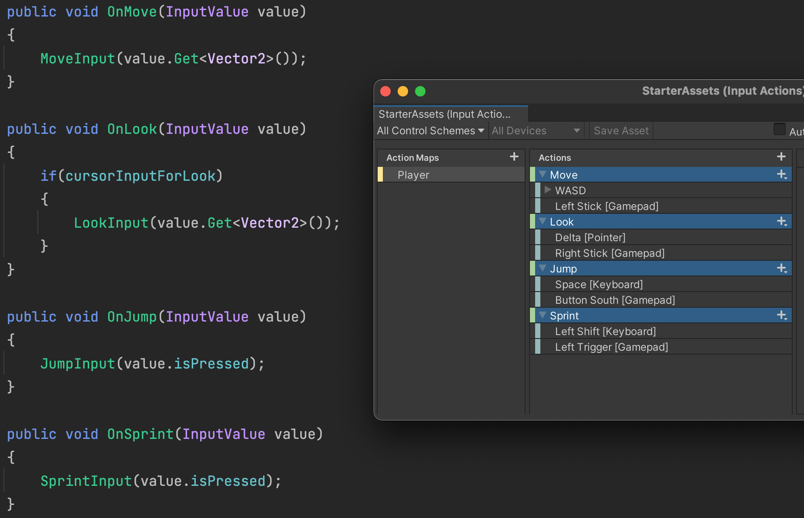Click the OnJump method name in code
Screen dimensions: 804x518
click(x=132, y=317)
